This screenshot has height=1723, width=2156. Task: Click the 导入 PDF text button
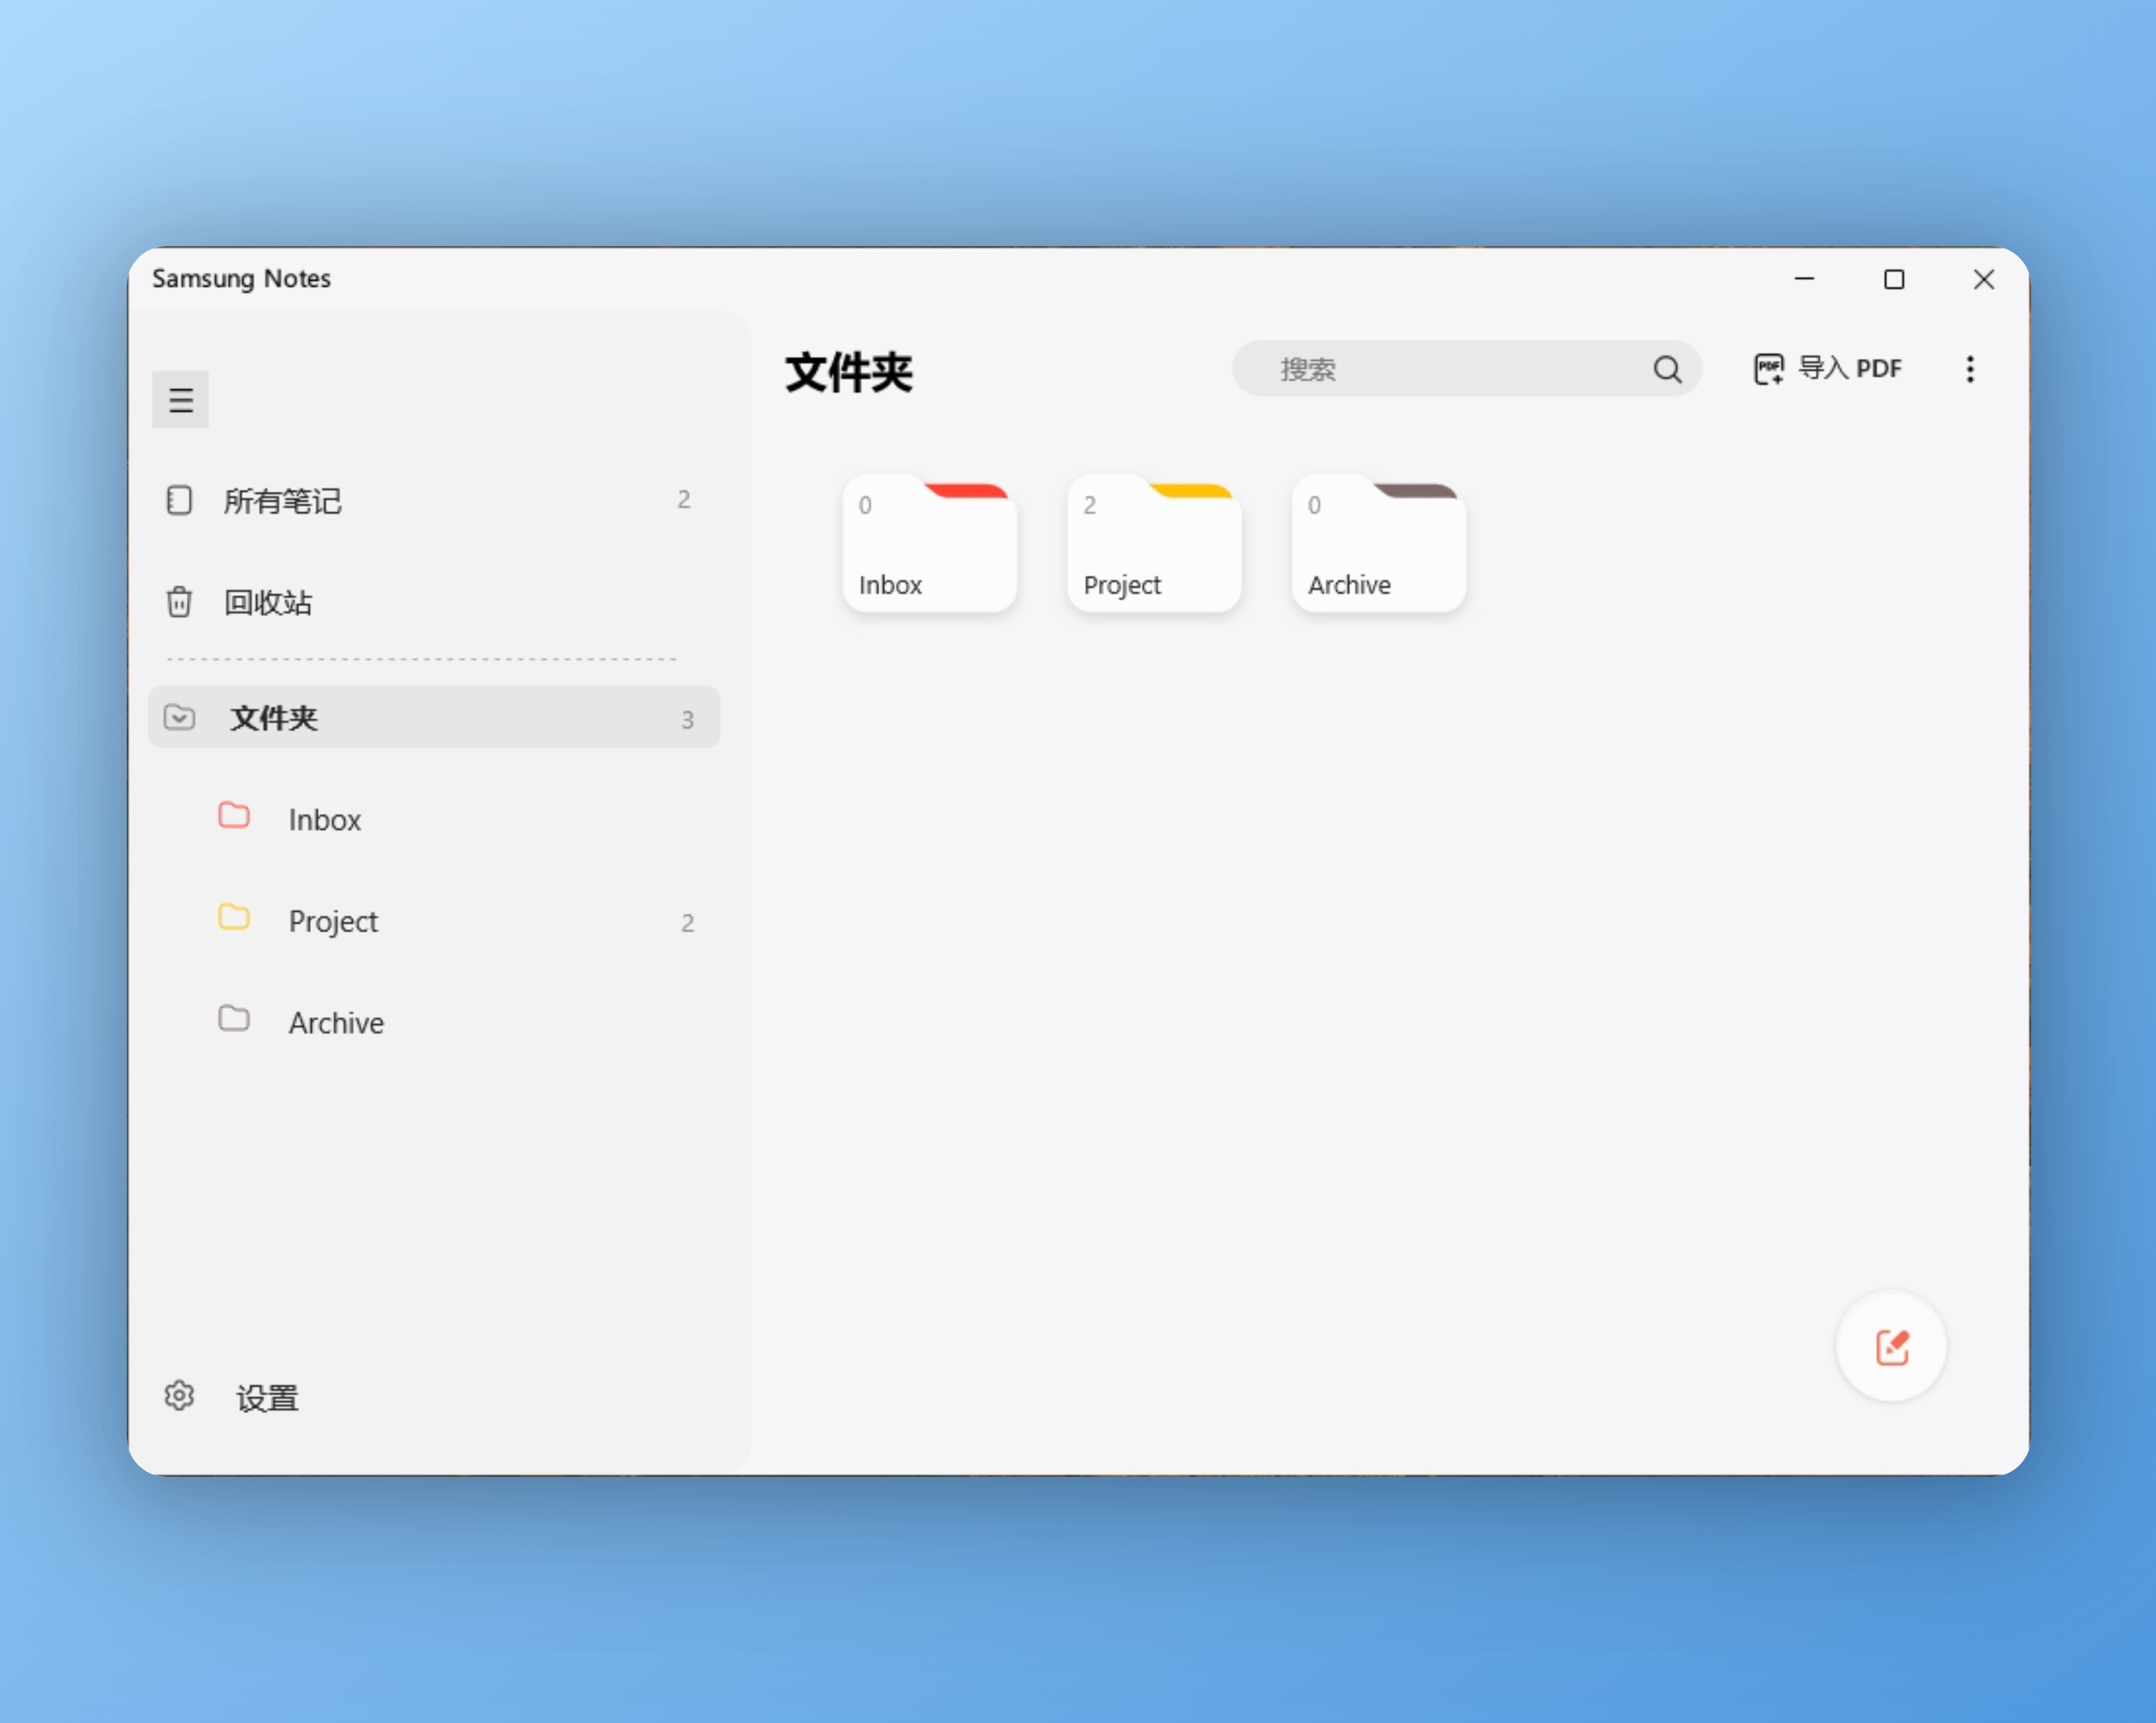pyautogui.click(x=1849, y=369)
